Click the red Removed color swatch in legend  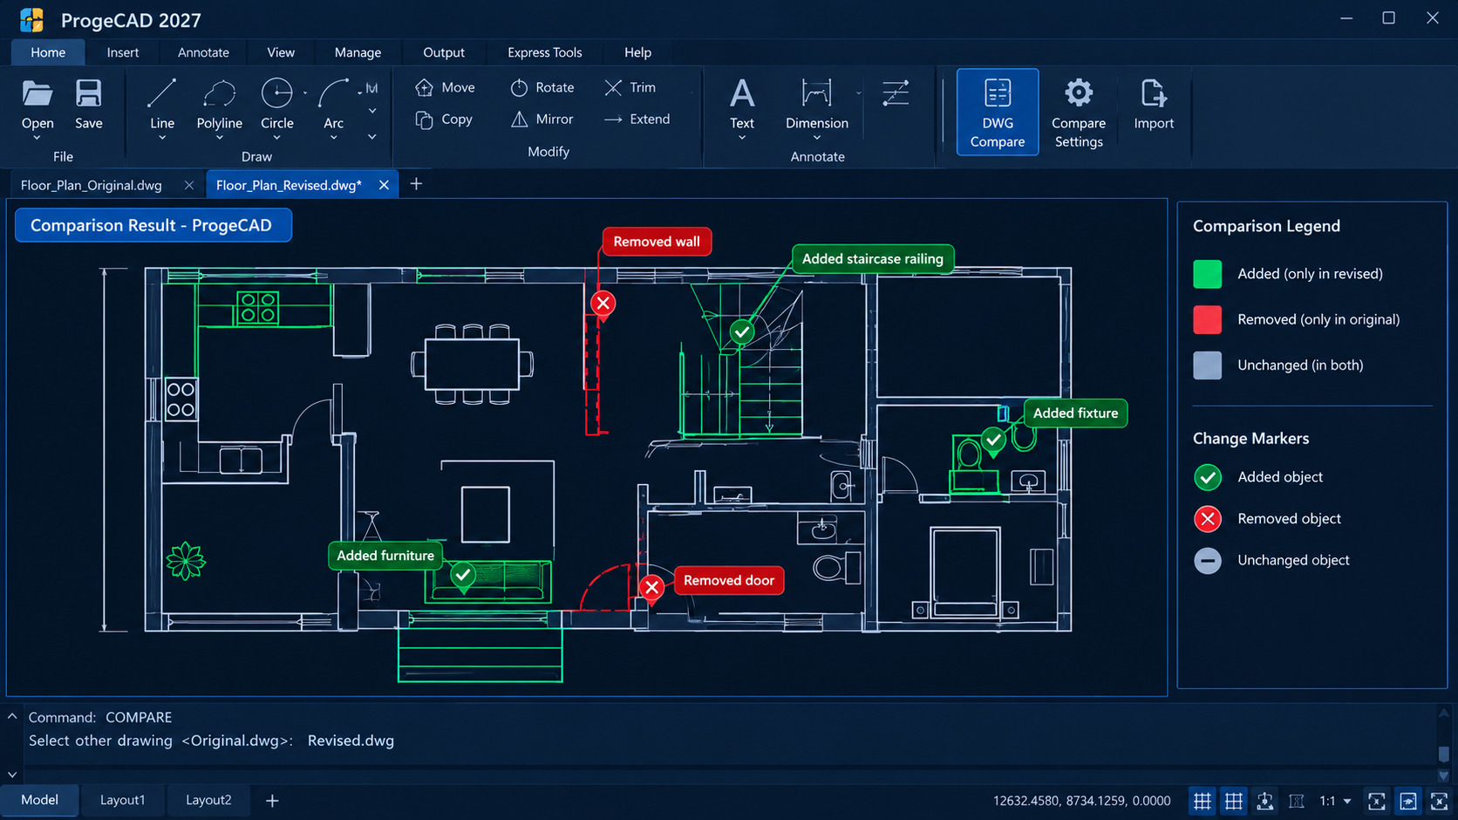1208,319
